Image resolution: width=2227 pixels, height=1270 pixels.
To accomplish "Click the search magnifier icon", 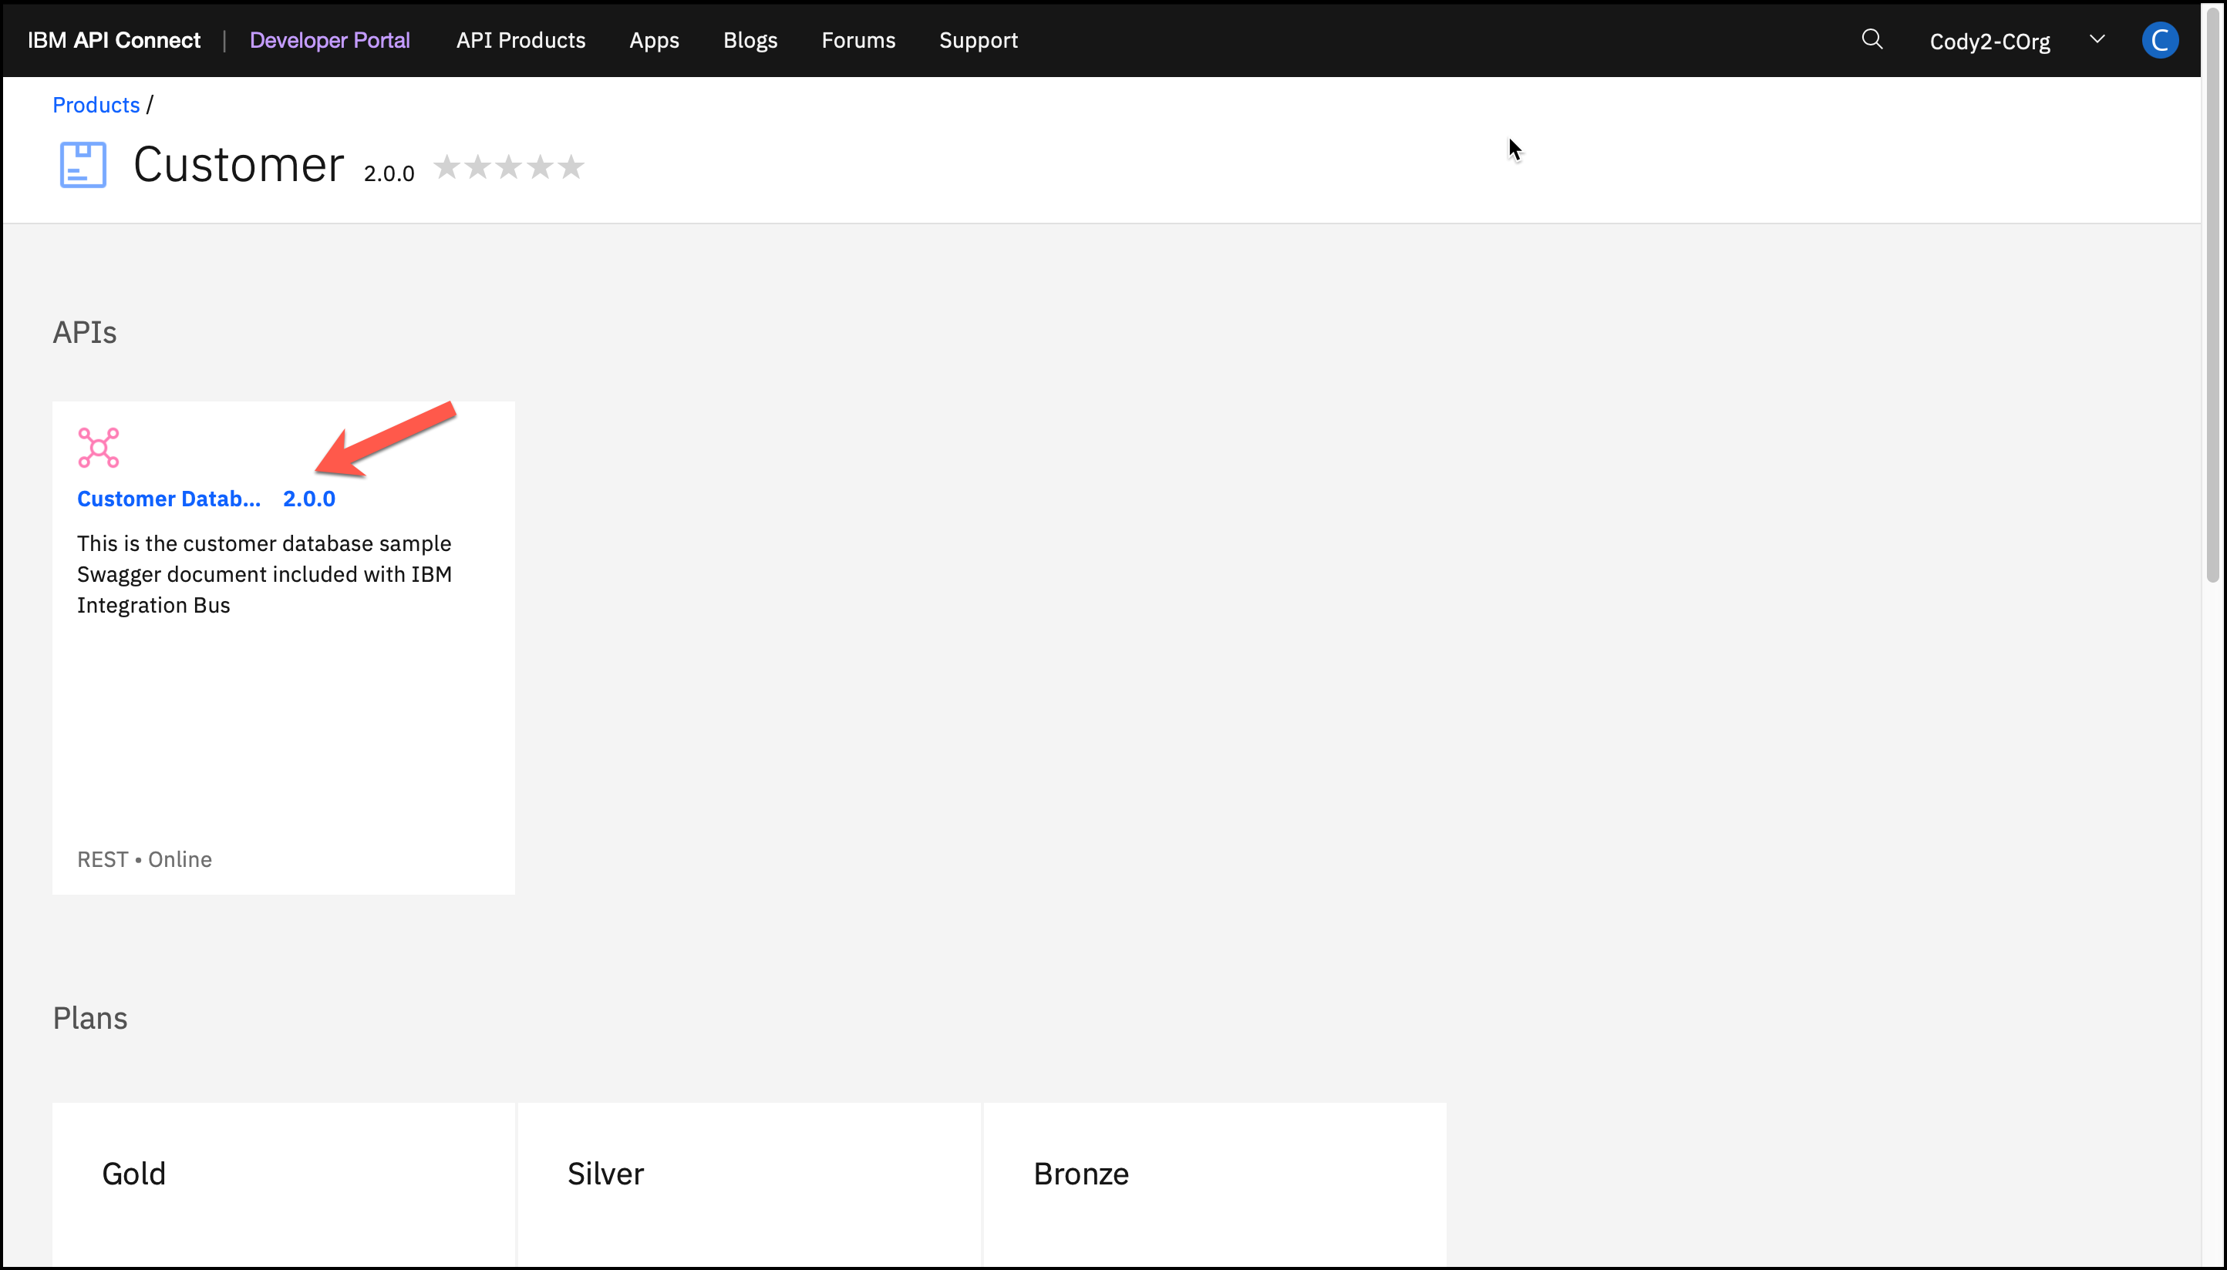I will click(1872, 40).
